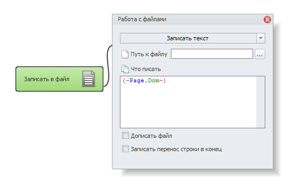Click the connector line joining block and panel

[108, 66]
